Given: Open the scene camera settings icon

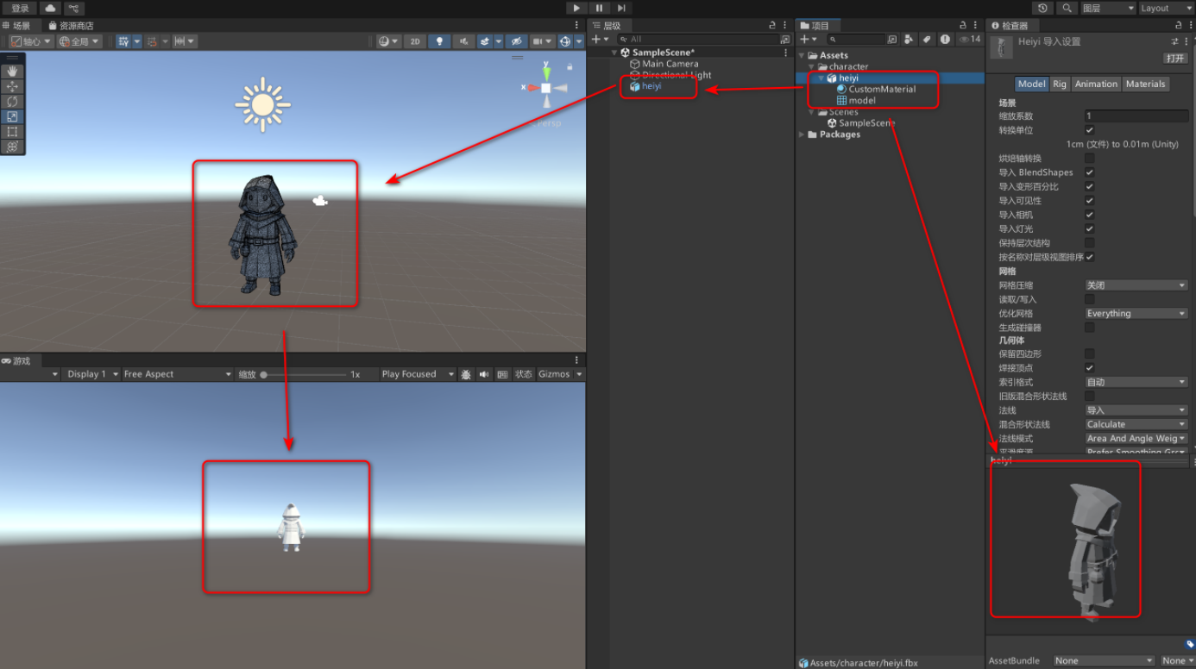Looking at the screenshot, I should [542, 41].
